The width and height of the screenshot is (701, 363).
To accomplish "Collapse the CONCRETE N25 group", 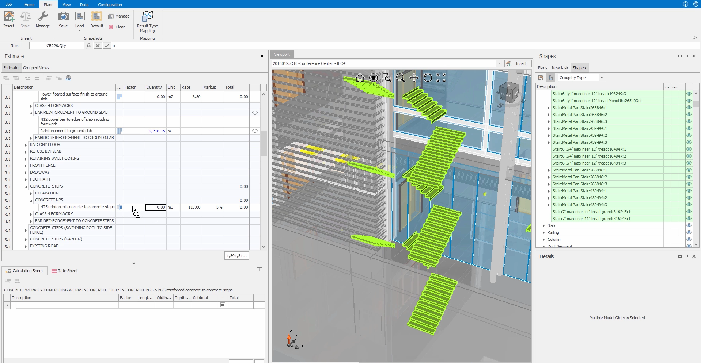I will click(x=31, y=200).
